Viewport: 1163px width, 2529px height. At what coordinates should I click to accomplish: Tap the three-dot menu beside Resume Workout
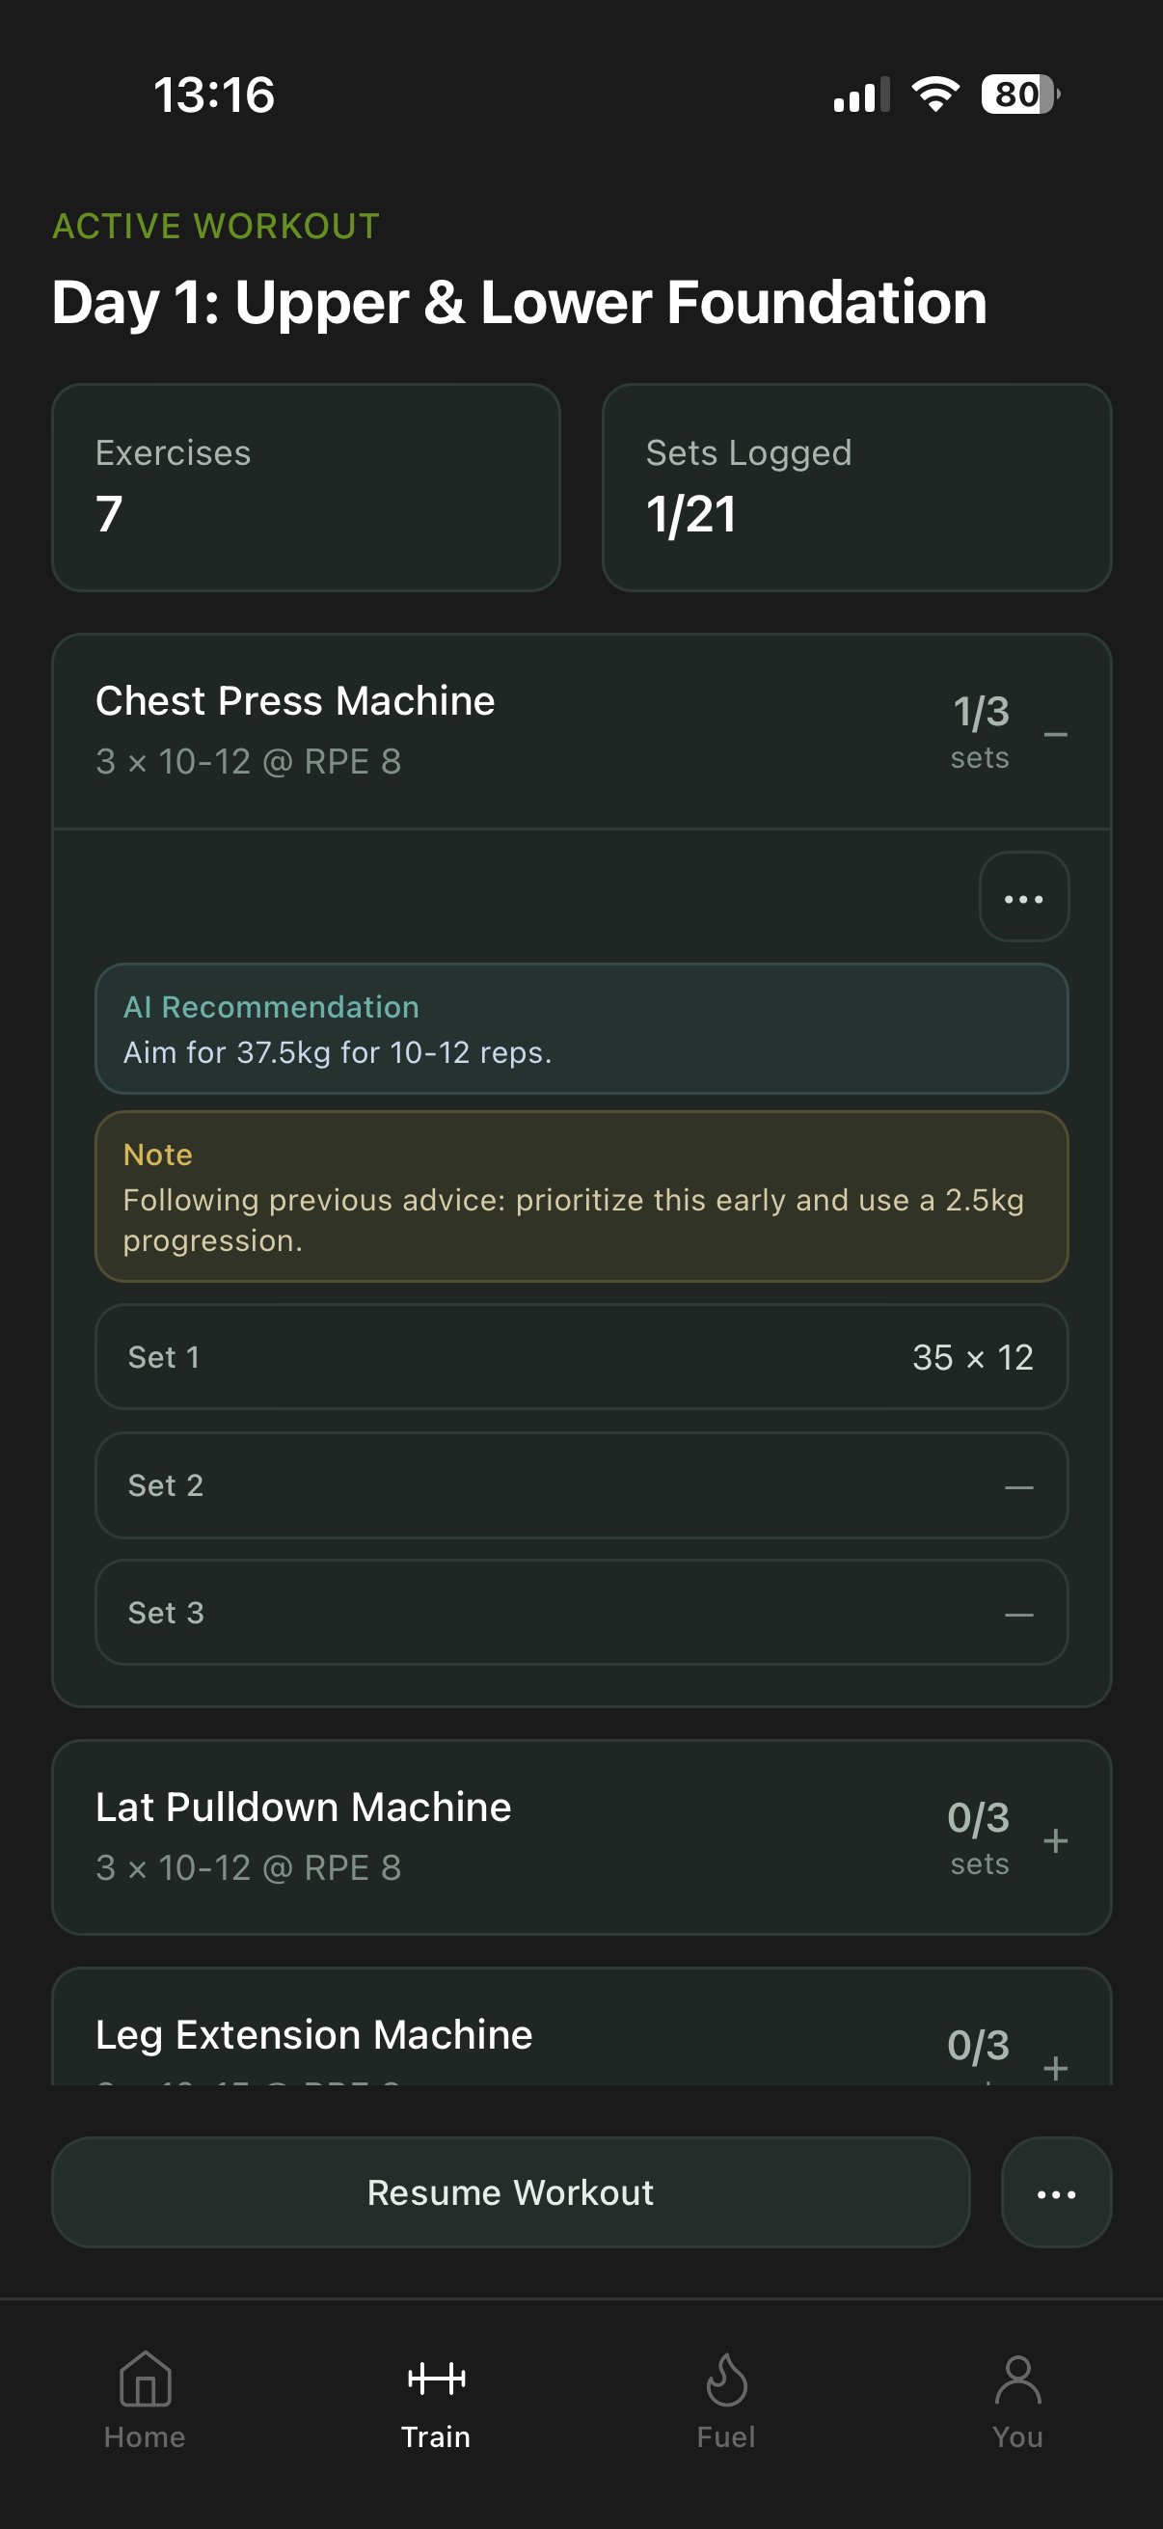[1055, 2193]
